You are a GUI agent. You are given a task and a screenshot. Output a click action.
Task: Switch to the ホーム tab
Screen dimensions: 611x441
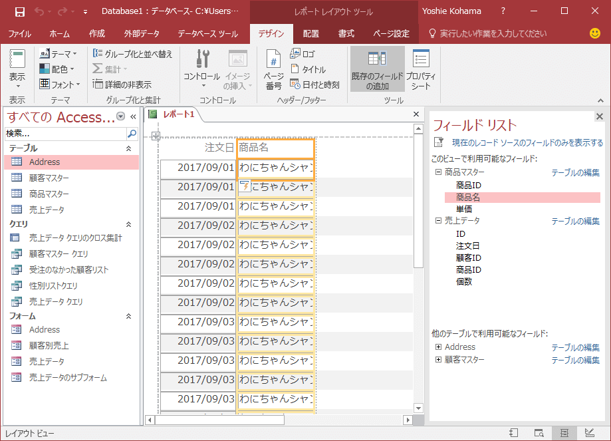click(59, 34)
